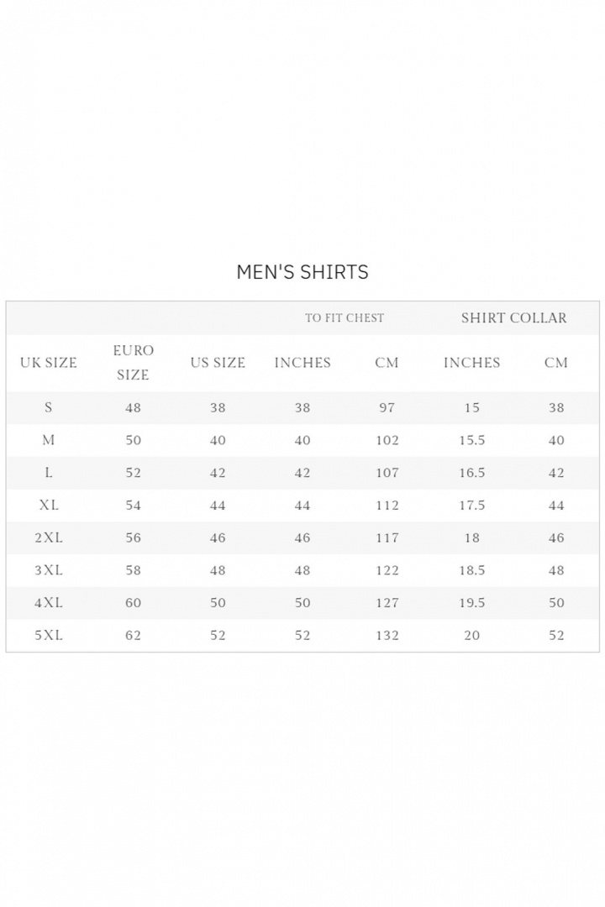The width and height of the screenshot is (605, 907).
Task: Click collar size 15.5 inches
Action: [471, 440]
